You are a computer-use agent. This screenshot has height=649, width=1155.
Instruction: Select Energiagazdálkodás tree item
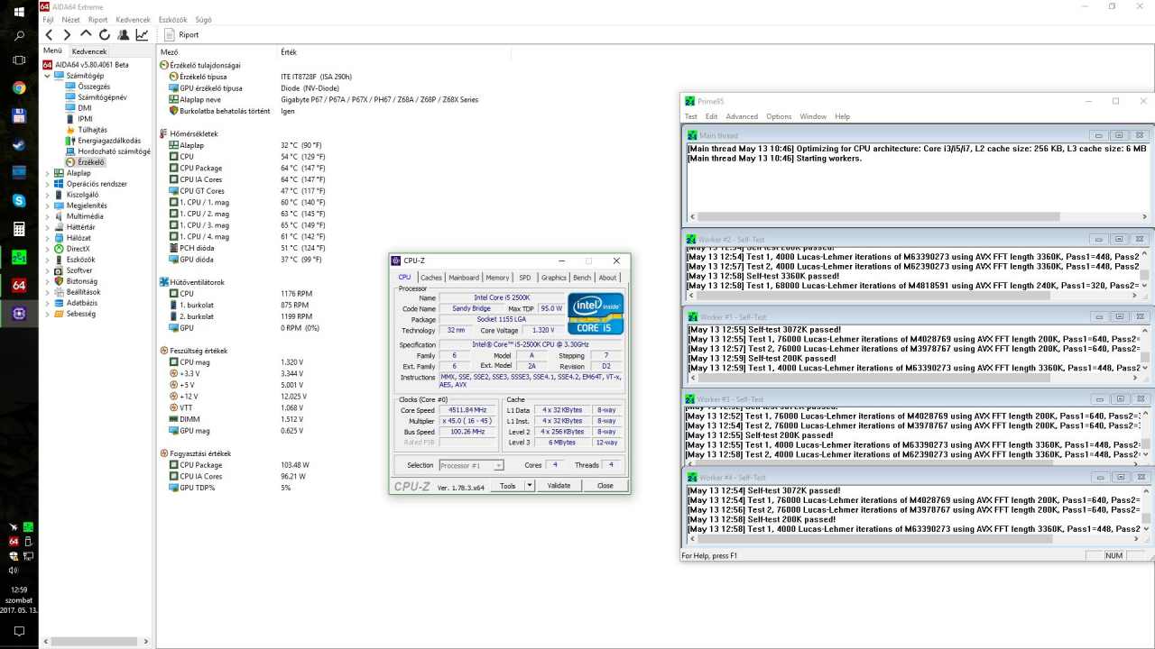point(109,141)
